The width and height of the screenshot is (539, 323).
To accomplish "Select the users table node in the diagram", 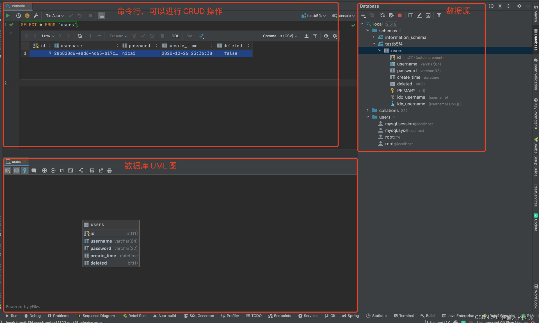I will [111, 224].
